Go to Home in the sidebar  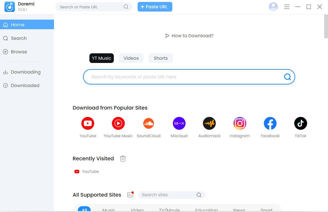(27, 25)
